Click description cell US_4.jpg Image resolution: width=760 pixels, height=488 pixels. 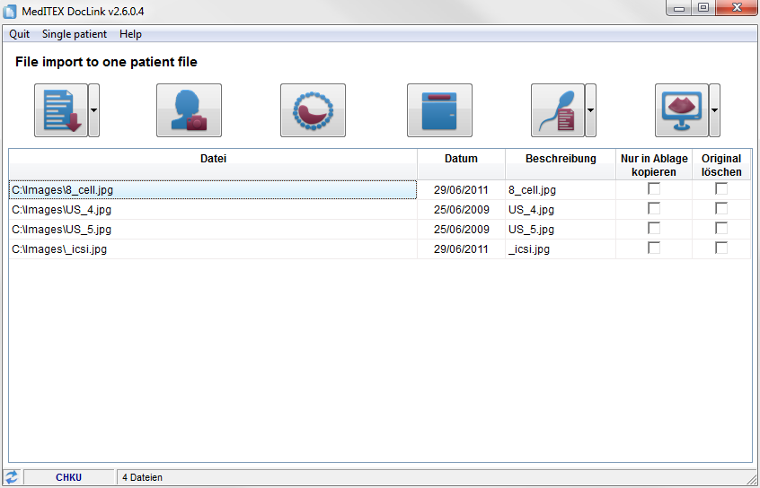(561, 210)
